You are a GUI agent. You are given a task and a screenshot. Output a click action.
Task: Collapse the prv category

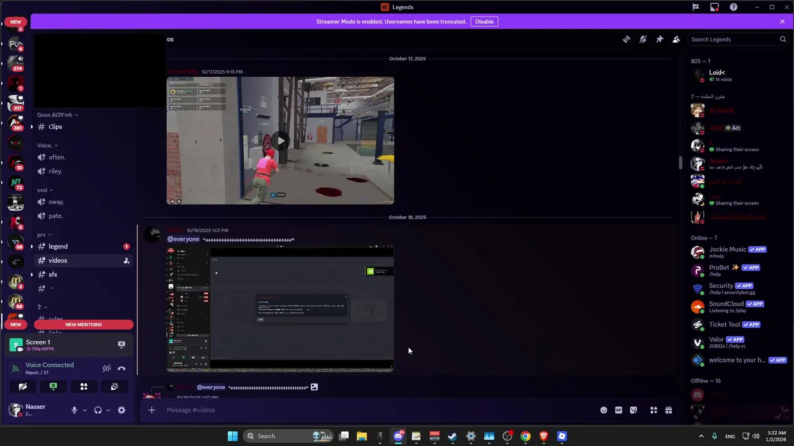pyautogui.click(x=43, y=235)
